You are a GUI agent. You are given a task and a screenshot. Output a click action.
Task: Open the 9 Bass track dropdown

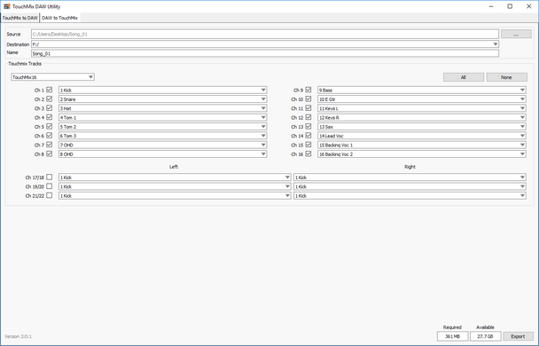click(422, 90)
